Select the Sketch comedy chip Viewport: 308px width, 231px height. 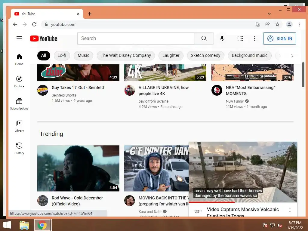pos(205,55)
